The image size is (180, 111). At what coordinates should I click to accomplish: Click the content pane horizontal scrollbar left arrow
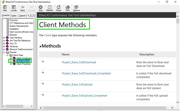(41, 108)
